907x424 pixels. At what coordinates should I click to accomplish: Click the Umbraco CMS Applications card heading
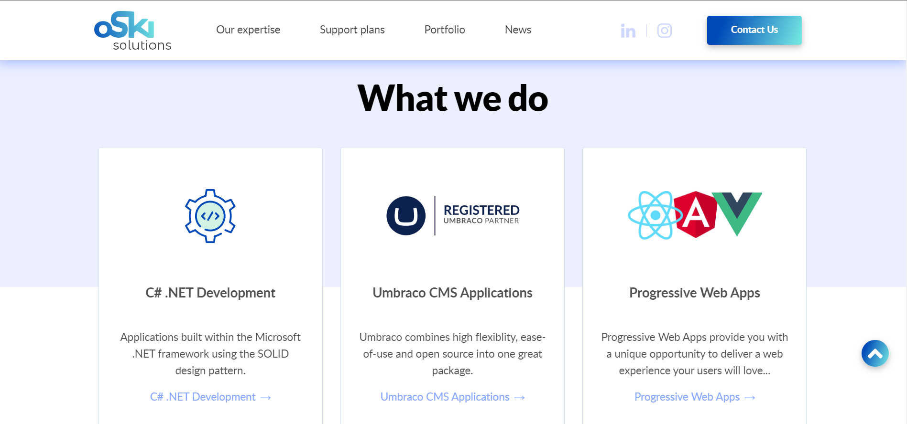click(453, 293)
